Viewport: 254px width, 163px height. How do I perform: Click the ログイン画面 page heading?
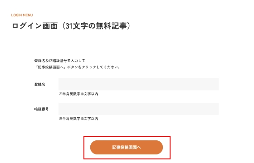(x=34, y=26)
